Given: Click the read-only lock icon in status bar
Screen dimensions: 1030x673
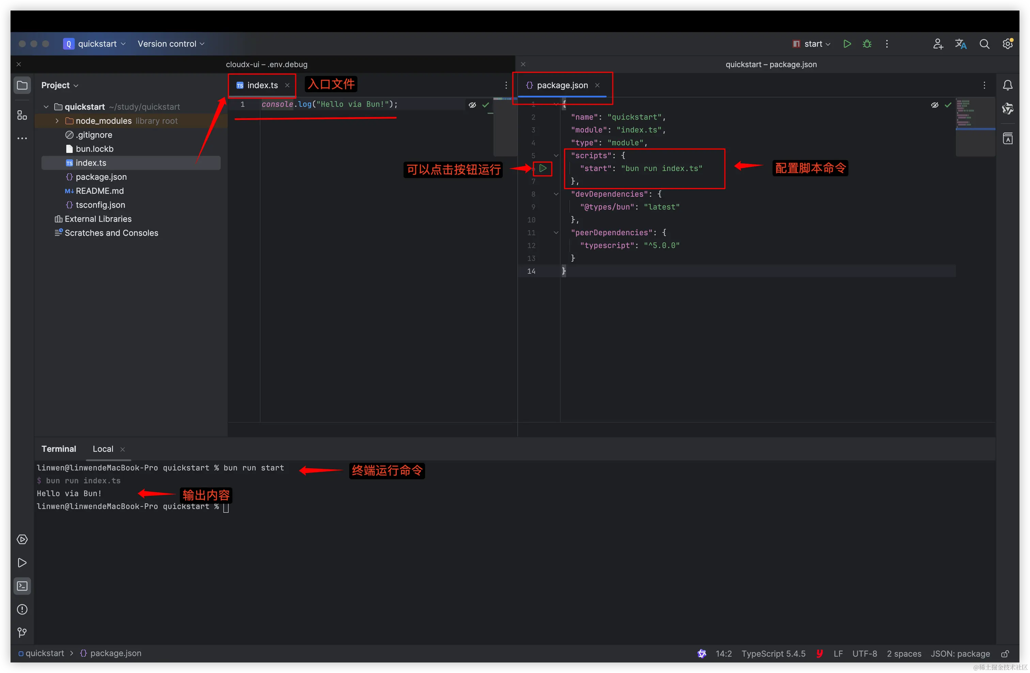Looking at the screenshot, I should click(1005, 654).
